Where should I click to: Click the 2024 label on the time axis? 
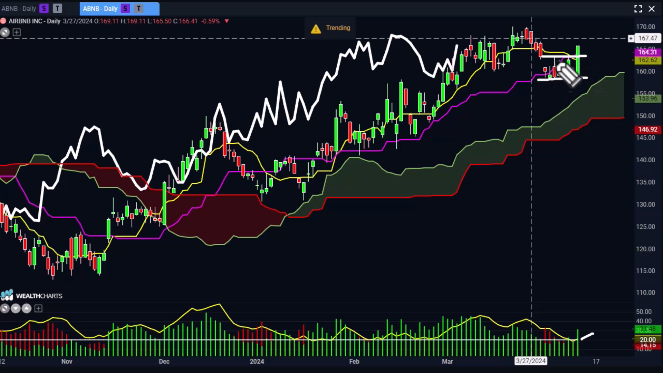click(x=257, y=362)
